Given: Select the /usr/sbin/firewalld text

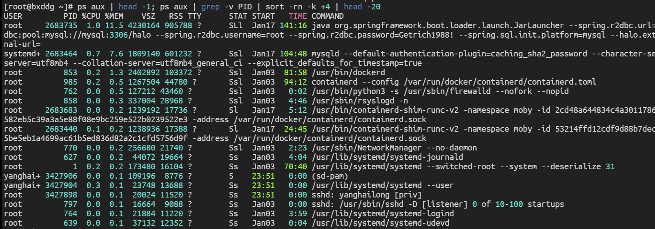Looking at the screenshot, I should pyautogui.click(x=447, y=91).
